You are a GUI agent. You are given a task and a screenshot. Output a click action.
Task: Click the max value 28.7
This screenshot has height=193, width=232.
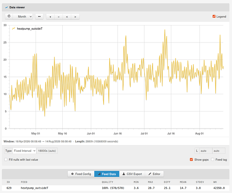point(151,188)
